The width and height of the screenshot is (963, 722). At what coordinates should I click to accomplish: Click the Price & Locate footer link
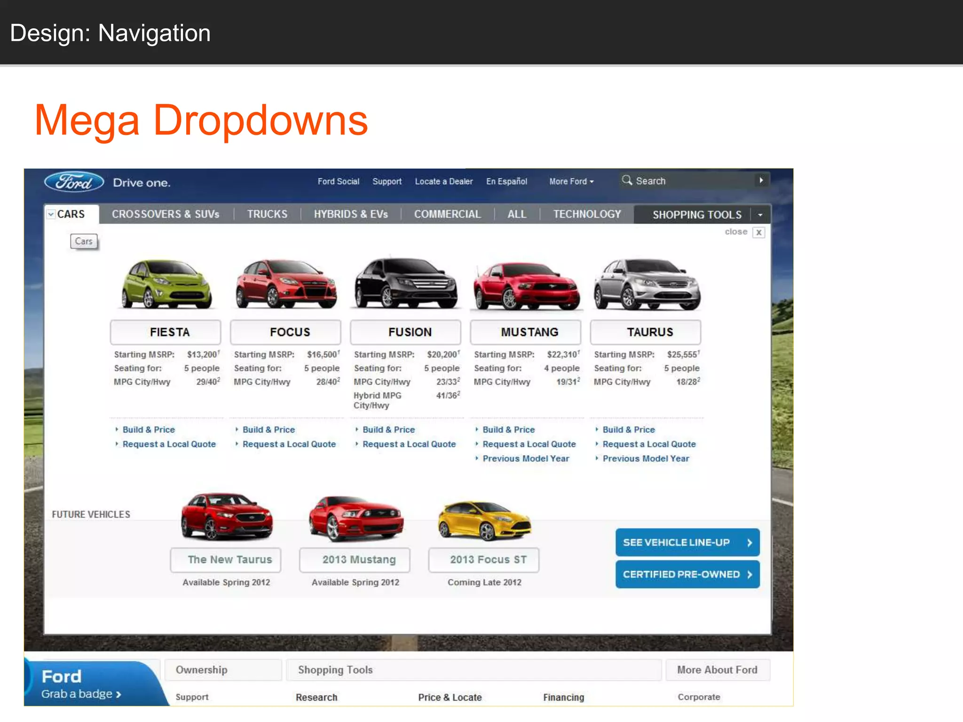(x=450, y=698)
